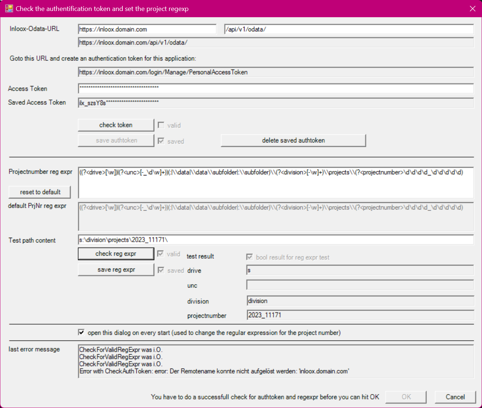Image resolution: width=482 pixels, height=408 pixels.
Task: Click the Test path content label
Action: click(32, 240)
